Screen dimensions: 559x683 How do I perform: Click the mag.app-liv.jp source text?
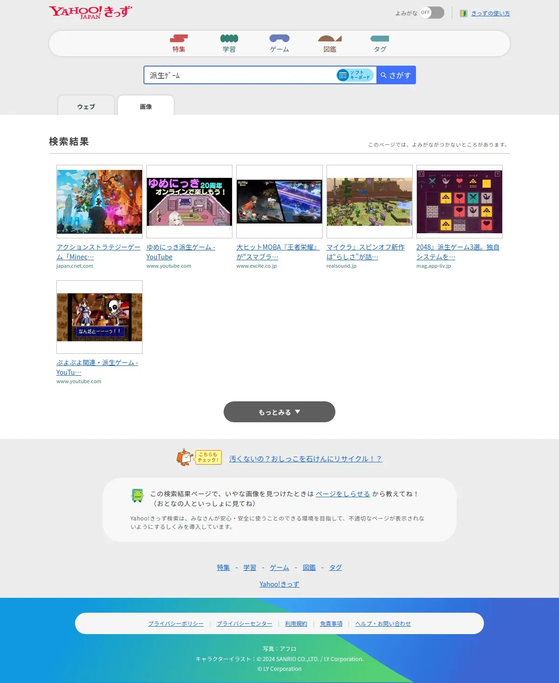point(434,266)
